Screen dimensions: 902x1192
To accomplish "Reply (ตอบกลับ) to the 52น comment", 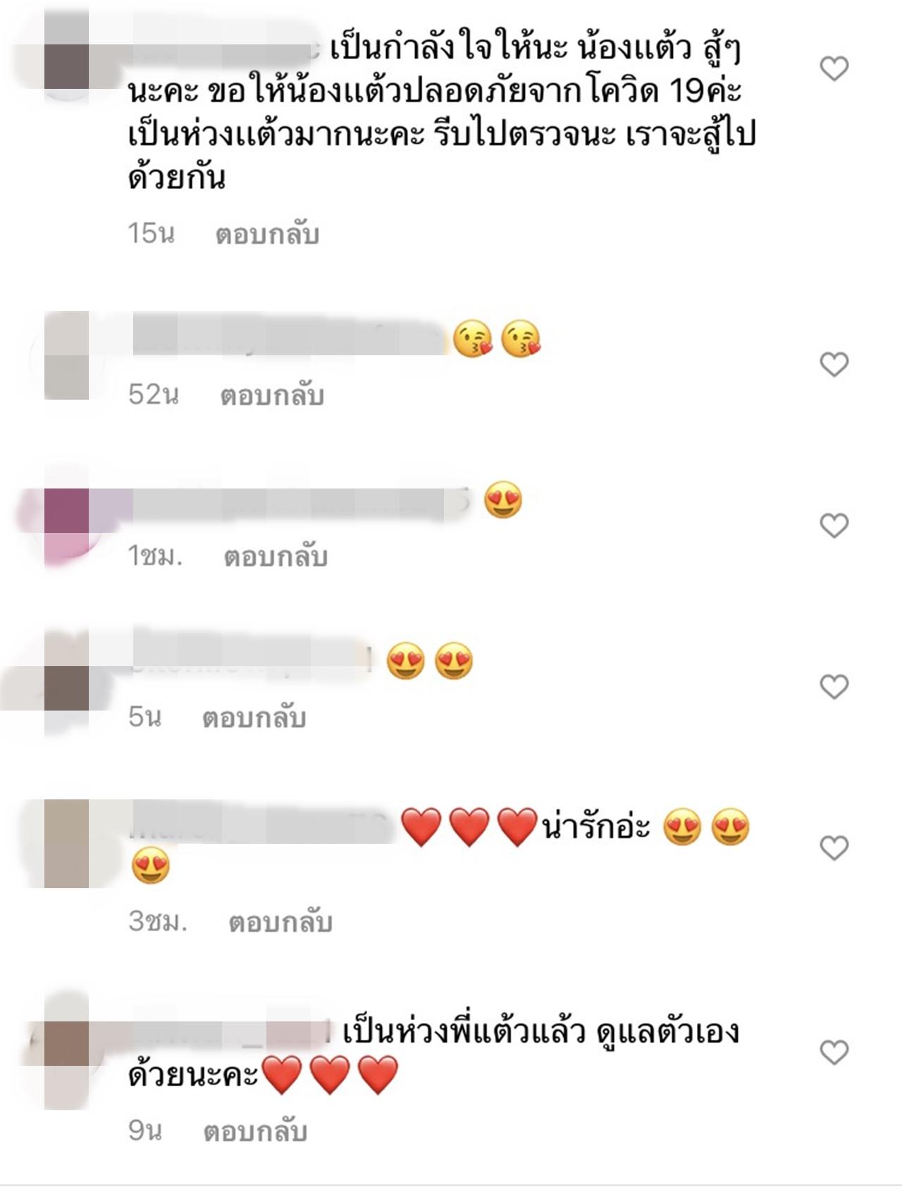I will [x=272, y=396].
